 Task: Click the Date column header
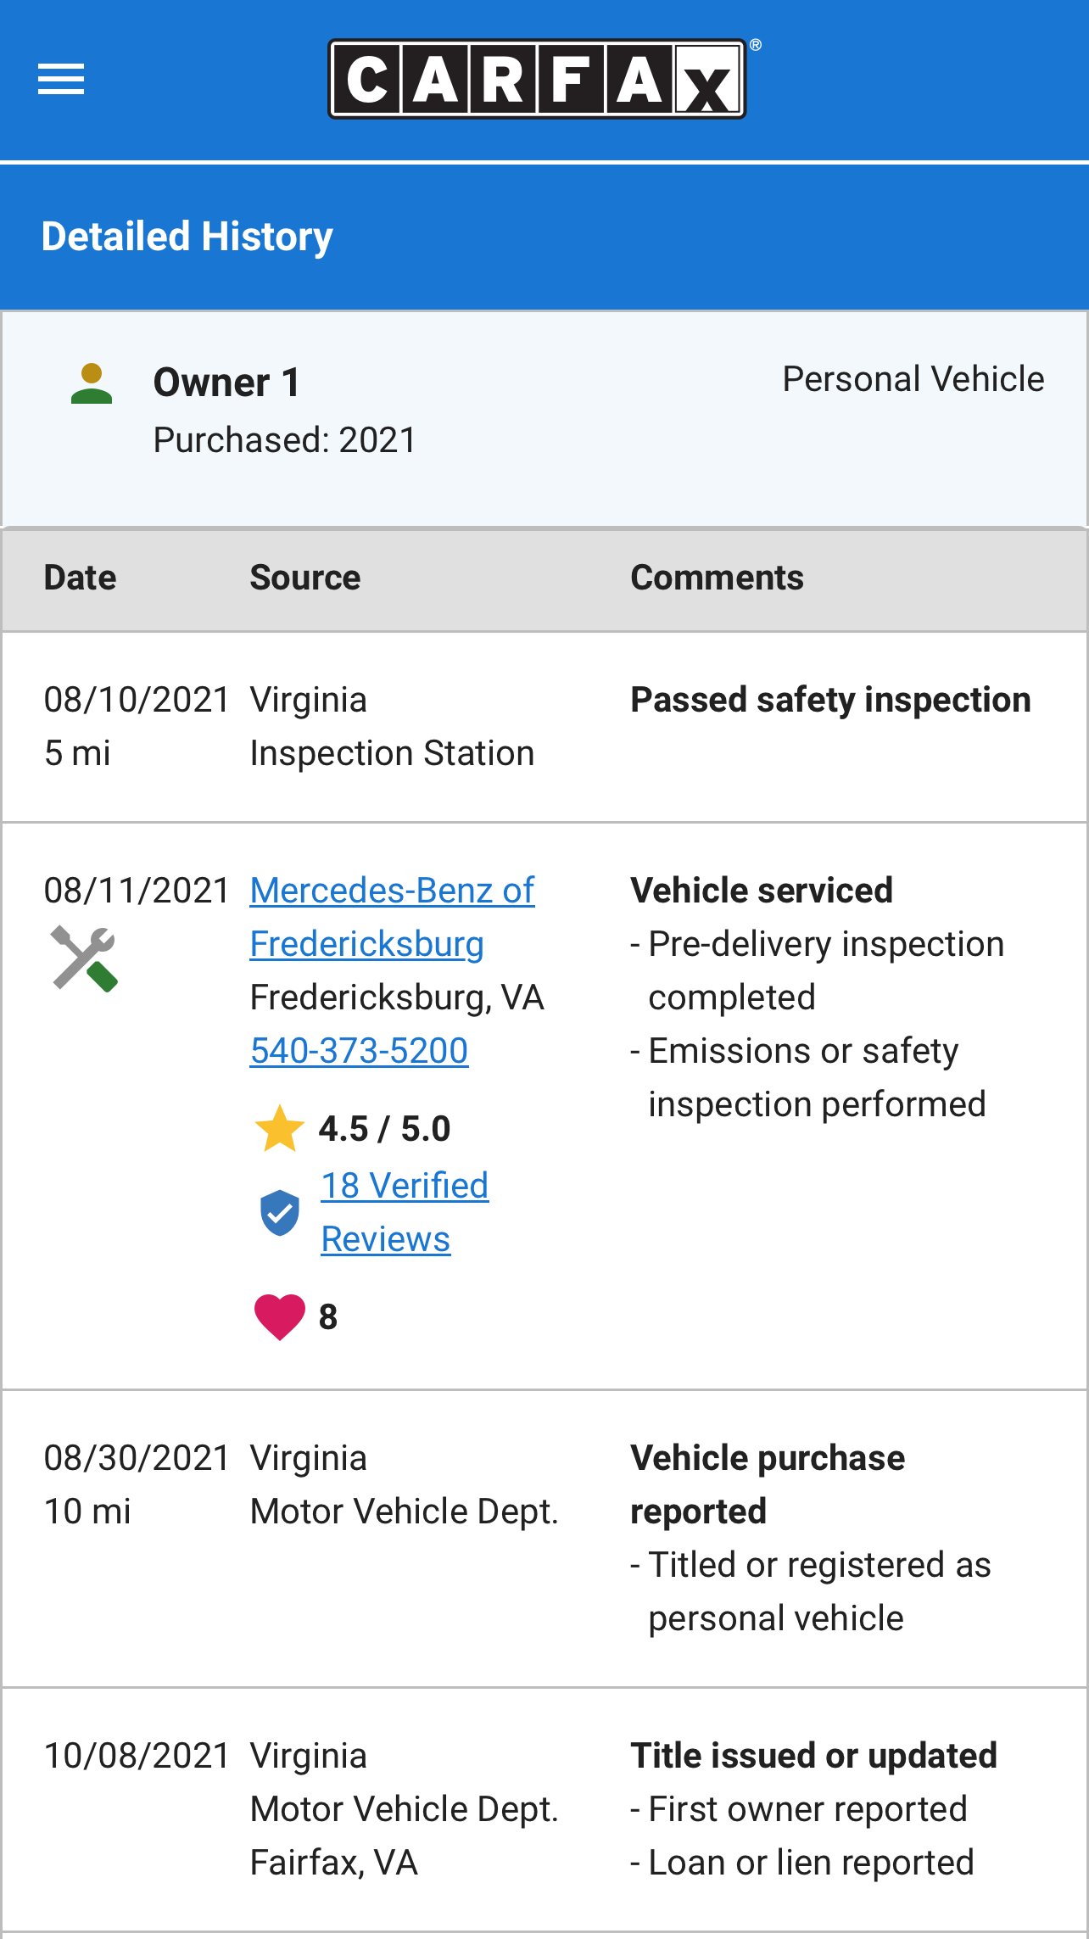[x=80, y=578]
